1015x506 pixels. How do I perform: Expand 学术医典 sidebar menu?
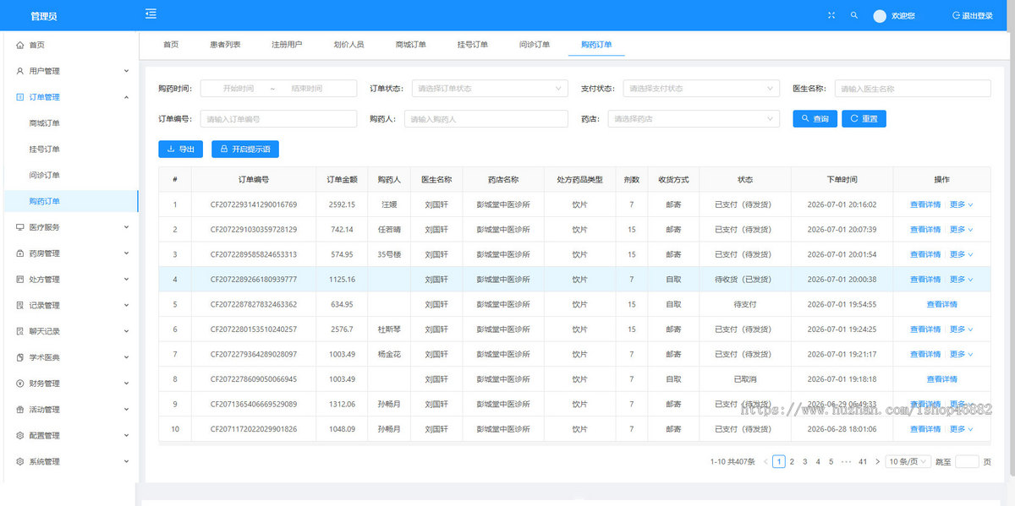(x=69, y=357)
